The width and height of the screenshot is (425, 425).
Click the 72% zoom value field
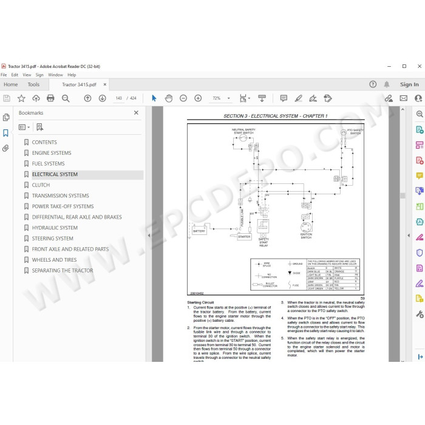217,98
